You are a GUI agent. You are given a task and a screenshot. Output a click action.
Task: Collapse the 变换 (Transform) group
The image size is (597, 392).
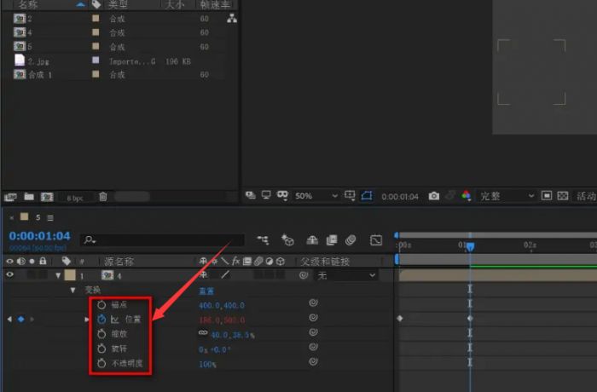73,290
